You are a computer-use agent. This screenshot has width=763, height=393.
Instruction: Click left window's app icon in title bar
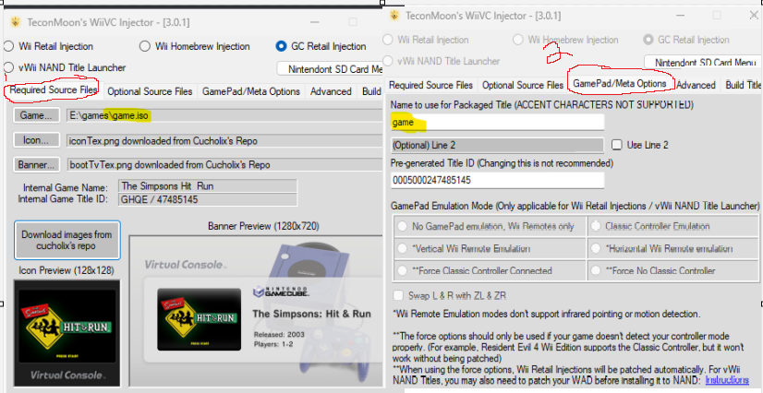point(16,22)
